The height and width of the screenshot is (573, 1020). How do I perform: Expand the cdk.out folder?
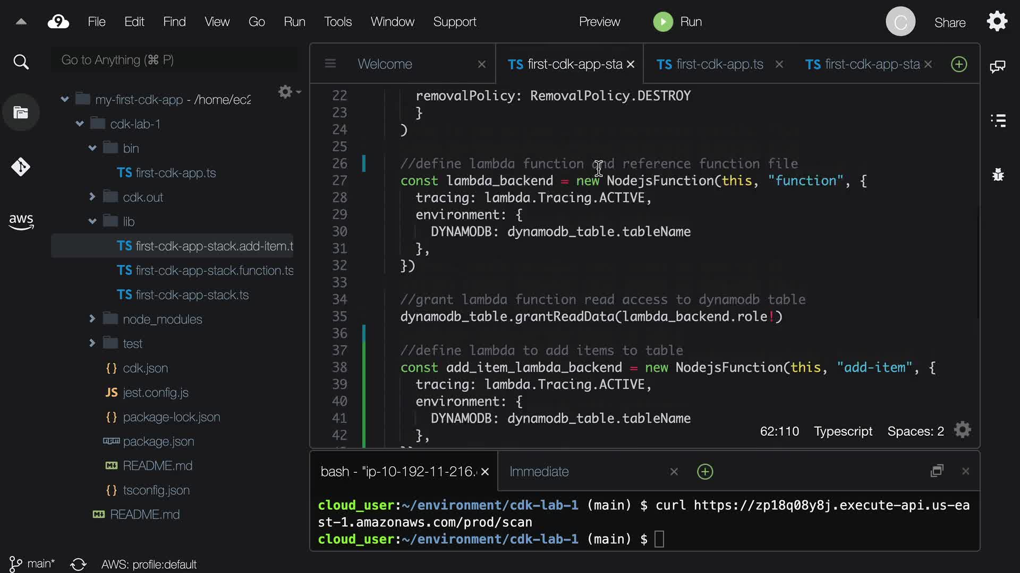92,197
